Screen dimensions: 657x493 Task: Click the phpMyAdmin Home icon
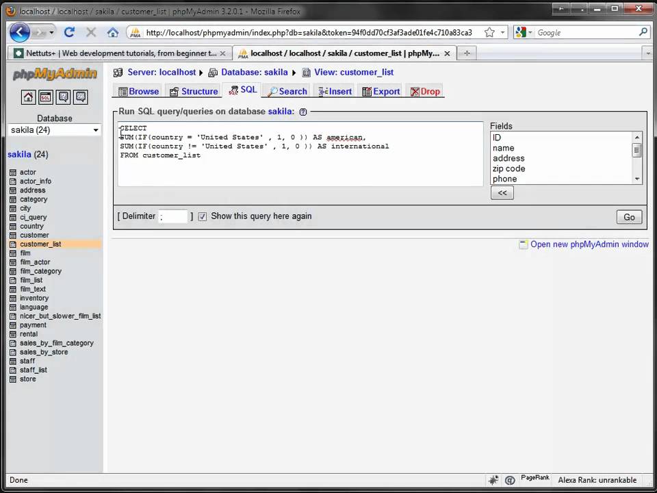(x=28, y=97)
